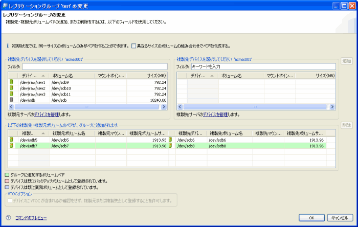
Task: Select the /dev/sdb7 to /dev/sdb8 pair row
Action: tap(92, 146)
